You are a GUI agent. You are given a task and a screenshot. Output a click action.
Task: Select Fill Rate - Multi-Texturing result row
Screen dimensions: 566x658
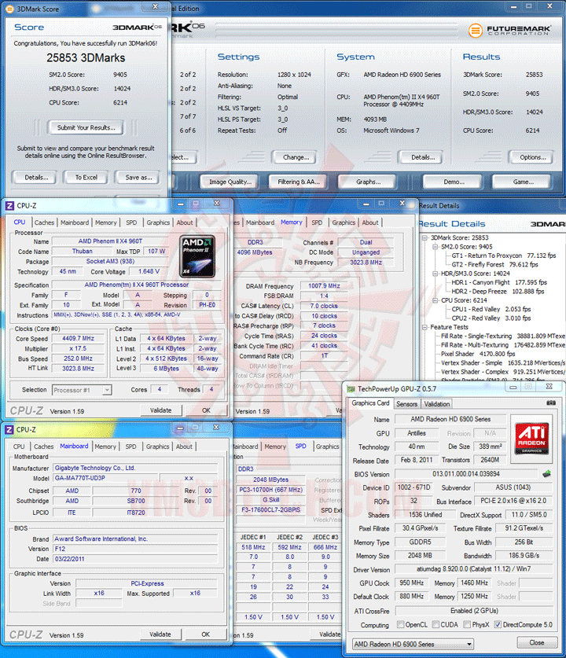tap(502, 345)
